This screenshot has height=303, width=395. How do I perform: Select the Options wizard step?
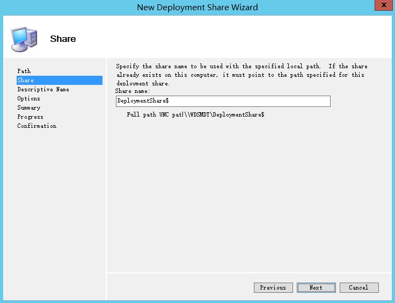pos(29,98)
